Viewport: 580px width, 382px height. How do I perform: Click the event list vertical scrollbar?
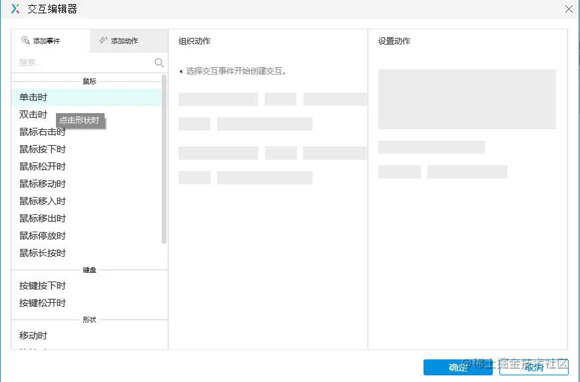click(164, 159)
